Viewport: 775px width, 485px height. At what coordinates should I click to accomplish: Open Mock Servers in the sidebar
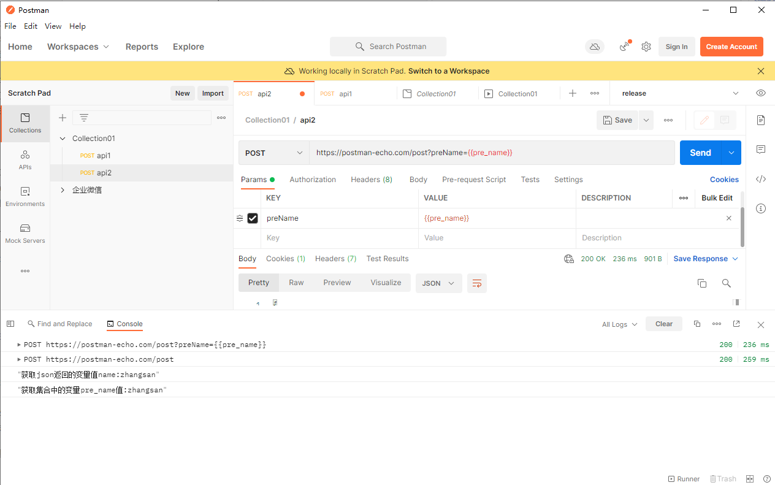click(25, 234)
